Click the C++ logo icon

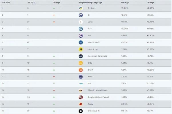pos(81,28)
